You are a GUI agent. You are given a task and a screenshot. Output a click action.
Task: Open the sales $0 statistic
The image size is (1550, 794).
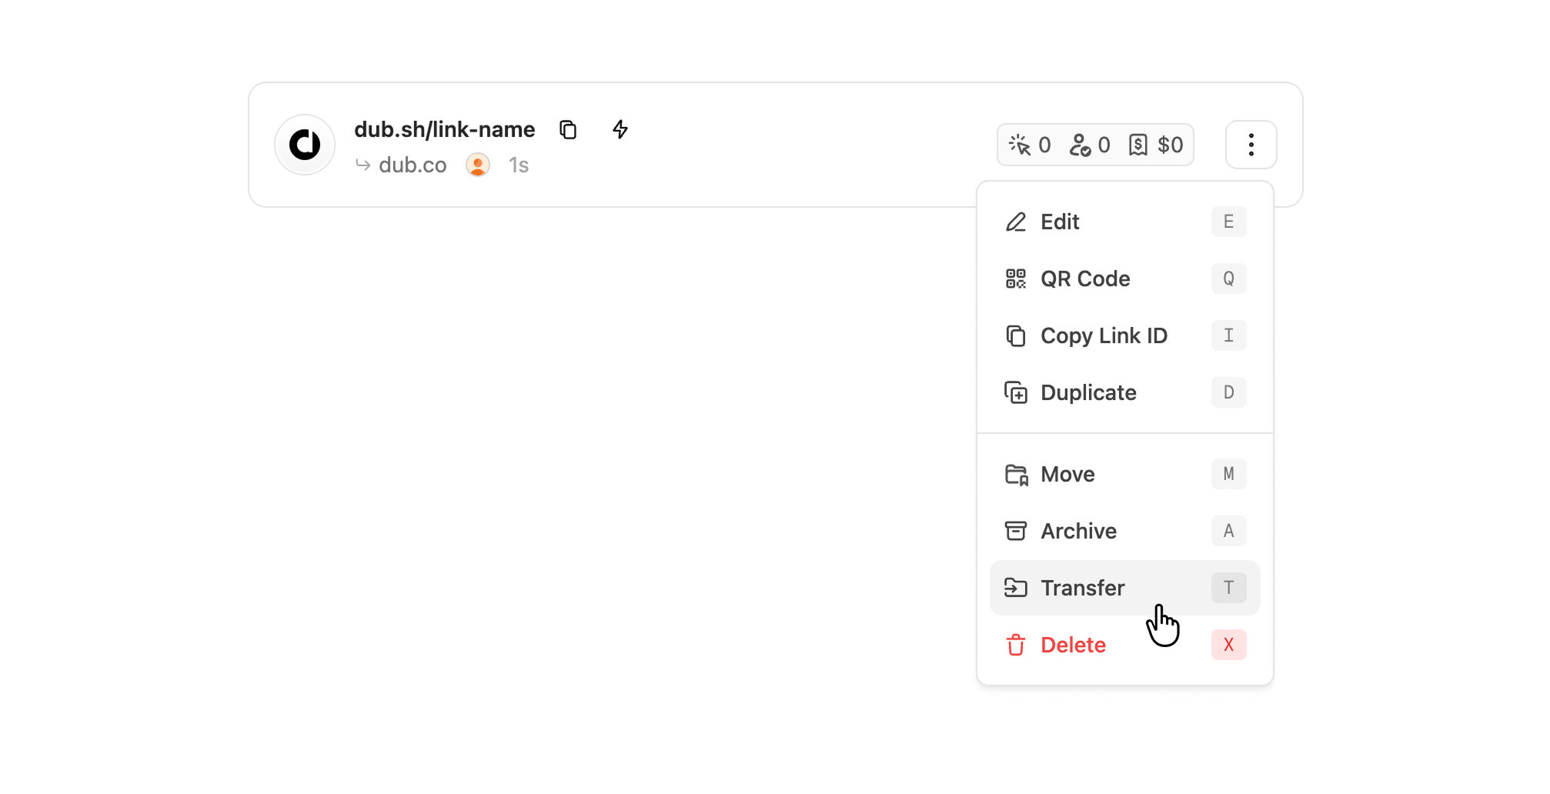tap(1156, 145)
